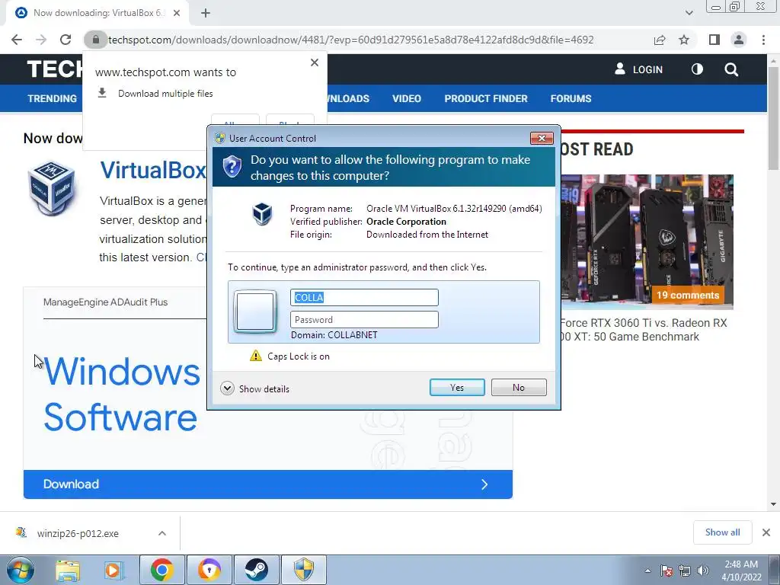Reload the techspot page
This screenshot has height=585, width=780.
(66, 40)
